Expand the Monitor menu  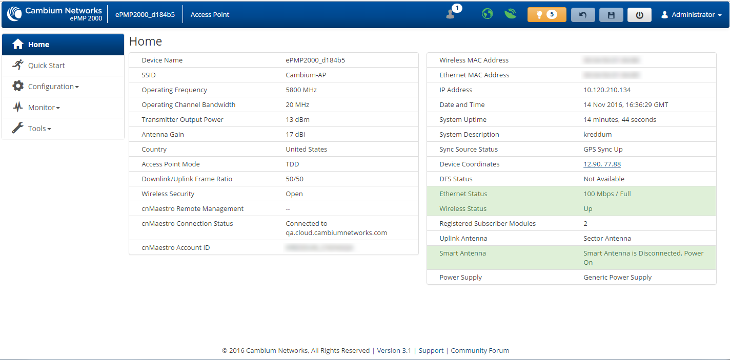click(x=44, y=108)
